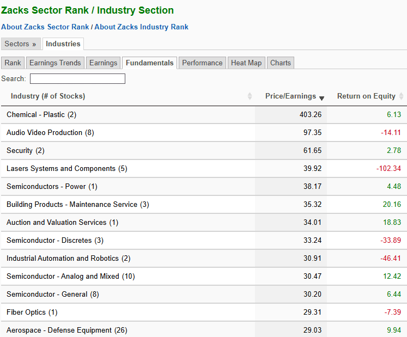Image resolution: width=407 pixels, height=337 pixels.
Task: Click the 12.42 Return on Equity value
Action: [x=392, y=276]
